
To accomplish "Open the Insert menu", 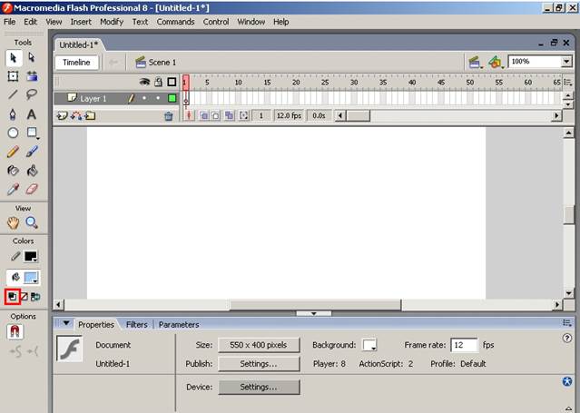I will pyautogui.click(x=81, y=22).
